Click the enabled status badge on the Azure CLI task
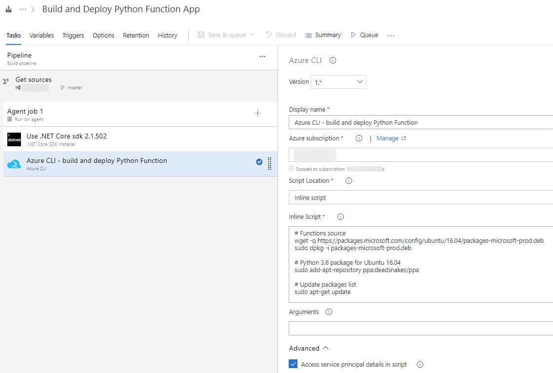 pyautogui.click(x=259, y=161)
